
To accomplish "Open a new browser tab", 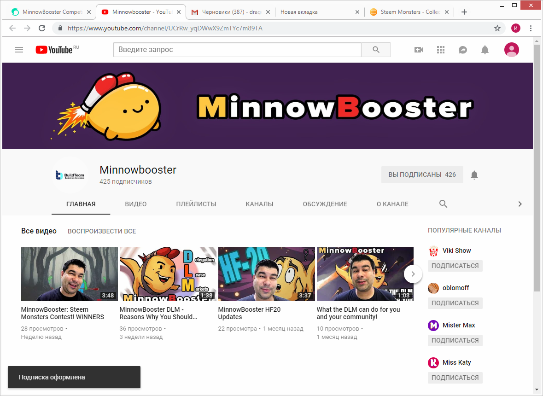I will click(464, 12).
